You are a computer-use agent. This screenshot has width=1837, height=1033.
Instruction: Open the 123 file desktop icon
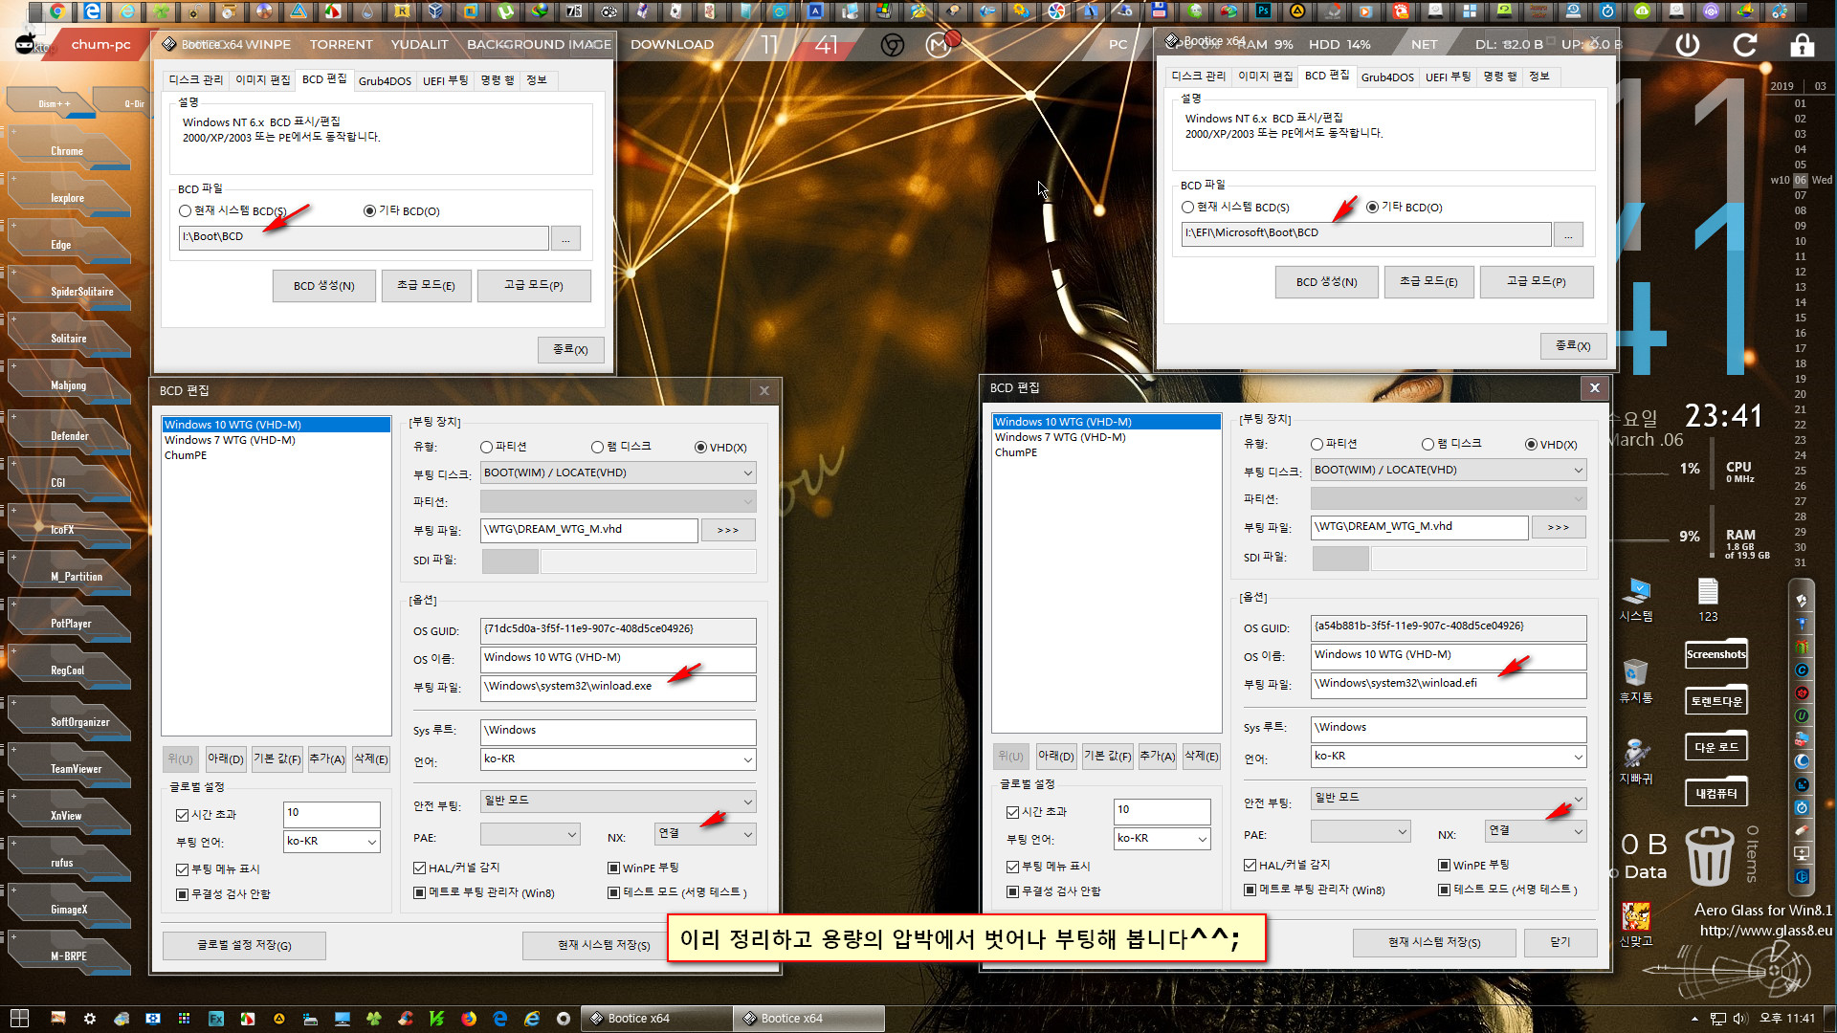click(x=1708, y=600)
